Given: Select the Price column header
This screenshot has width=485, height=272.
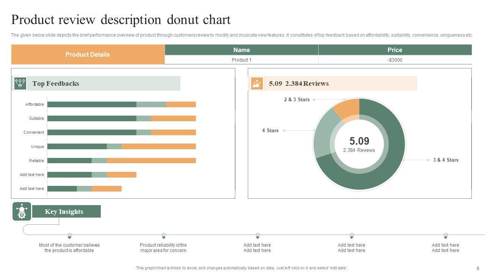Looking at the screenshot, I should tap(395, 50).
